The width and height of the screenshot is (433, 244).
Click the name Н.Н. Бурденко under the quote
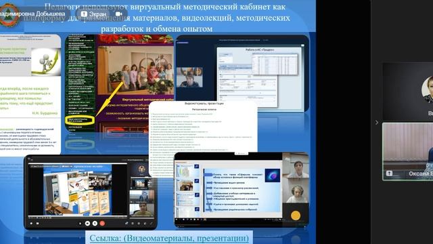tap(45, 113)
